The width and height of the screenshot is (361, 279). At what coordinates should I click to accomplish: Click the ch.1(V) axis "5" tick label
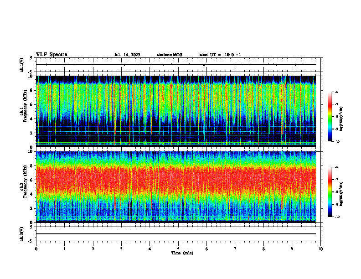pos(31,58)
